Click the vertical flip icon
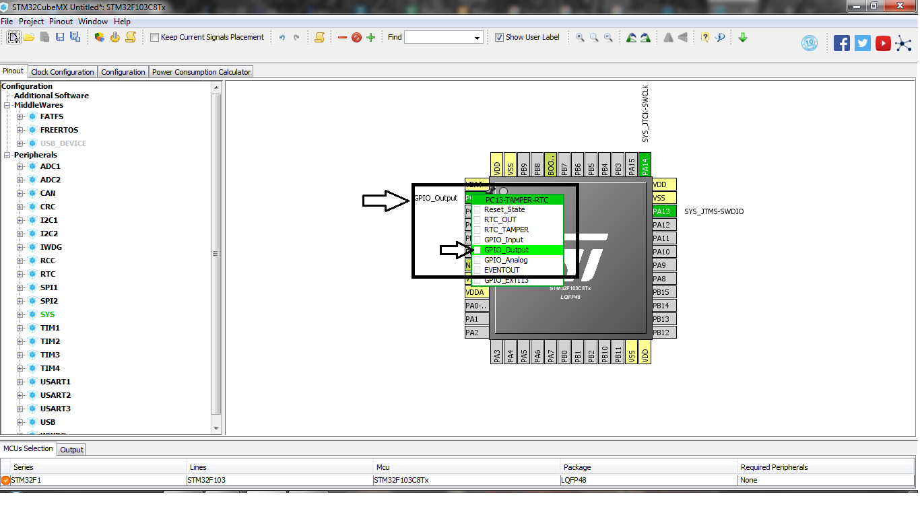Image resolution: width=920 pixels, height=517 pixels. click(x=683, y=38)
